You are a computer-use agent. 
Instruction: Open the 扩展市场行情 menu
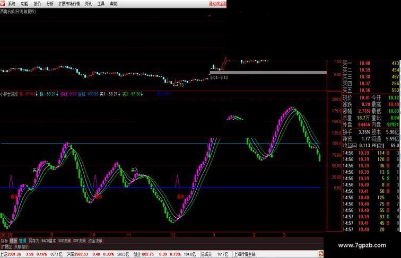tap(69, 4)
